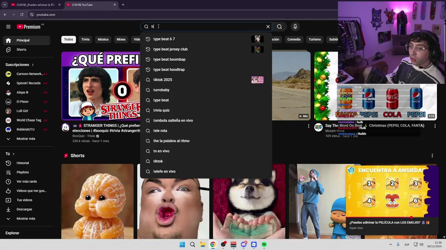Open the Lofi Girl subscription channel
446x250 pixels.
[26, 111]
